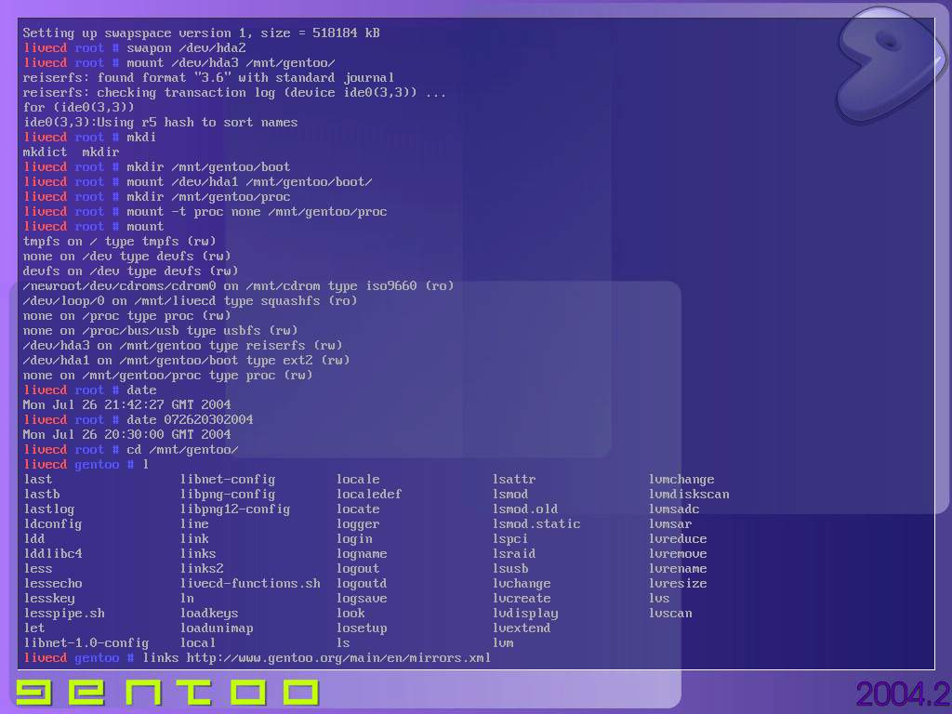952x714 pixels.
Task: Click the '/dev/hda3 on /mnt/gentoo type reiserfs' line
Action: pyautogui.click(x=183, y=346)
